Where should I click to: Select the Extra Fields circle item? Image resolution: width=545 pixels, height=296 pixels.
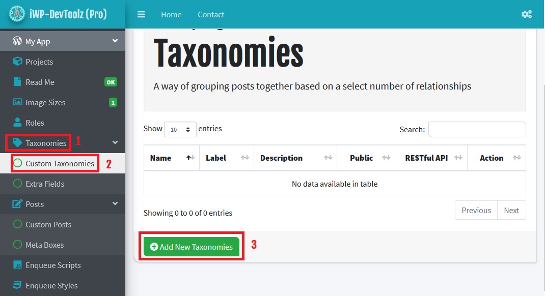click(x=18, y=184)
